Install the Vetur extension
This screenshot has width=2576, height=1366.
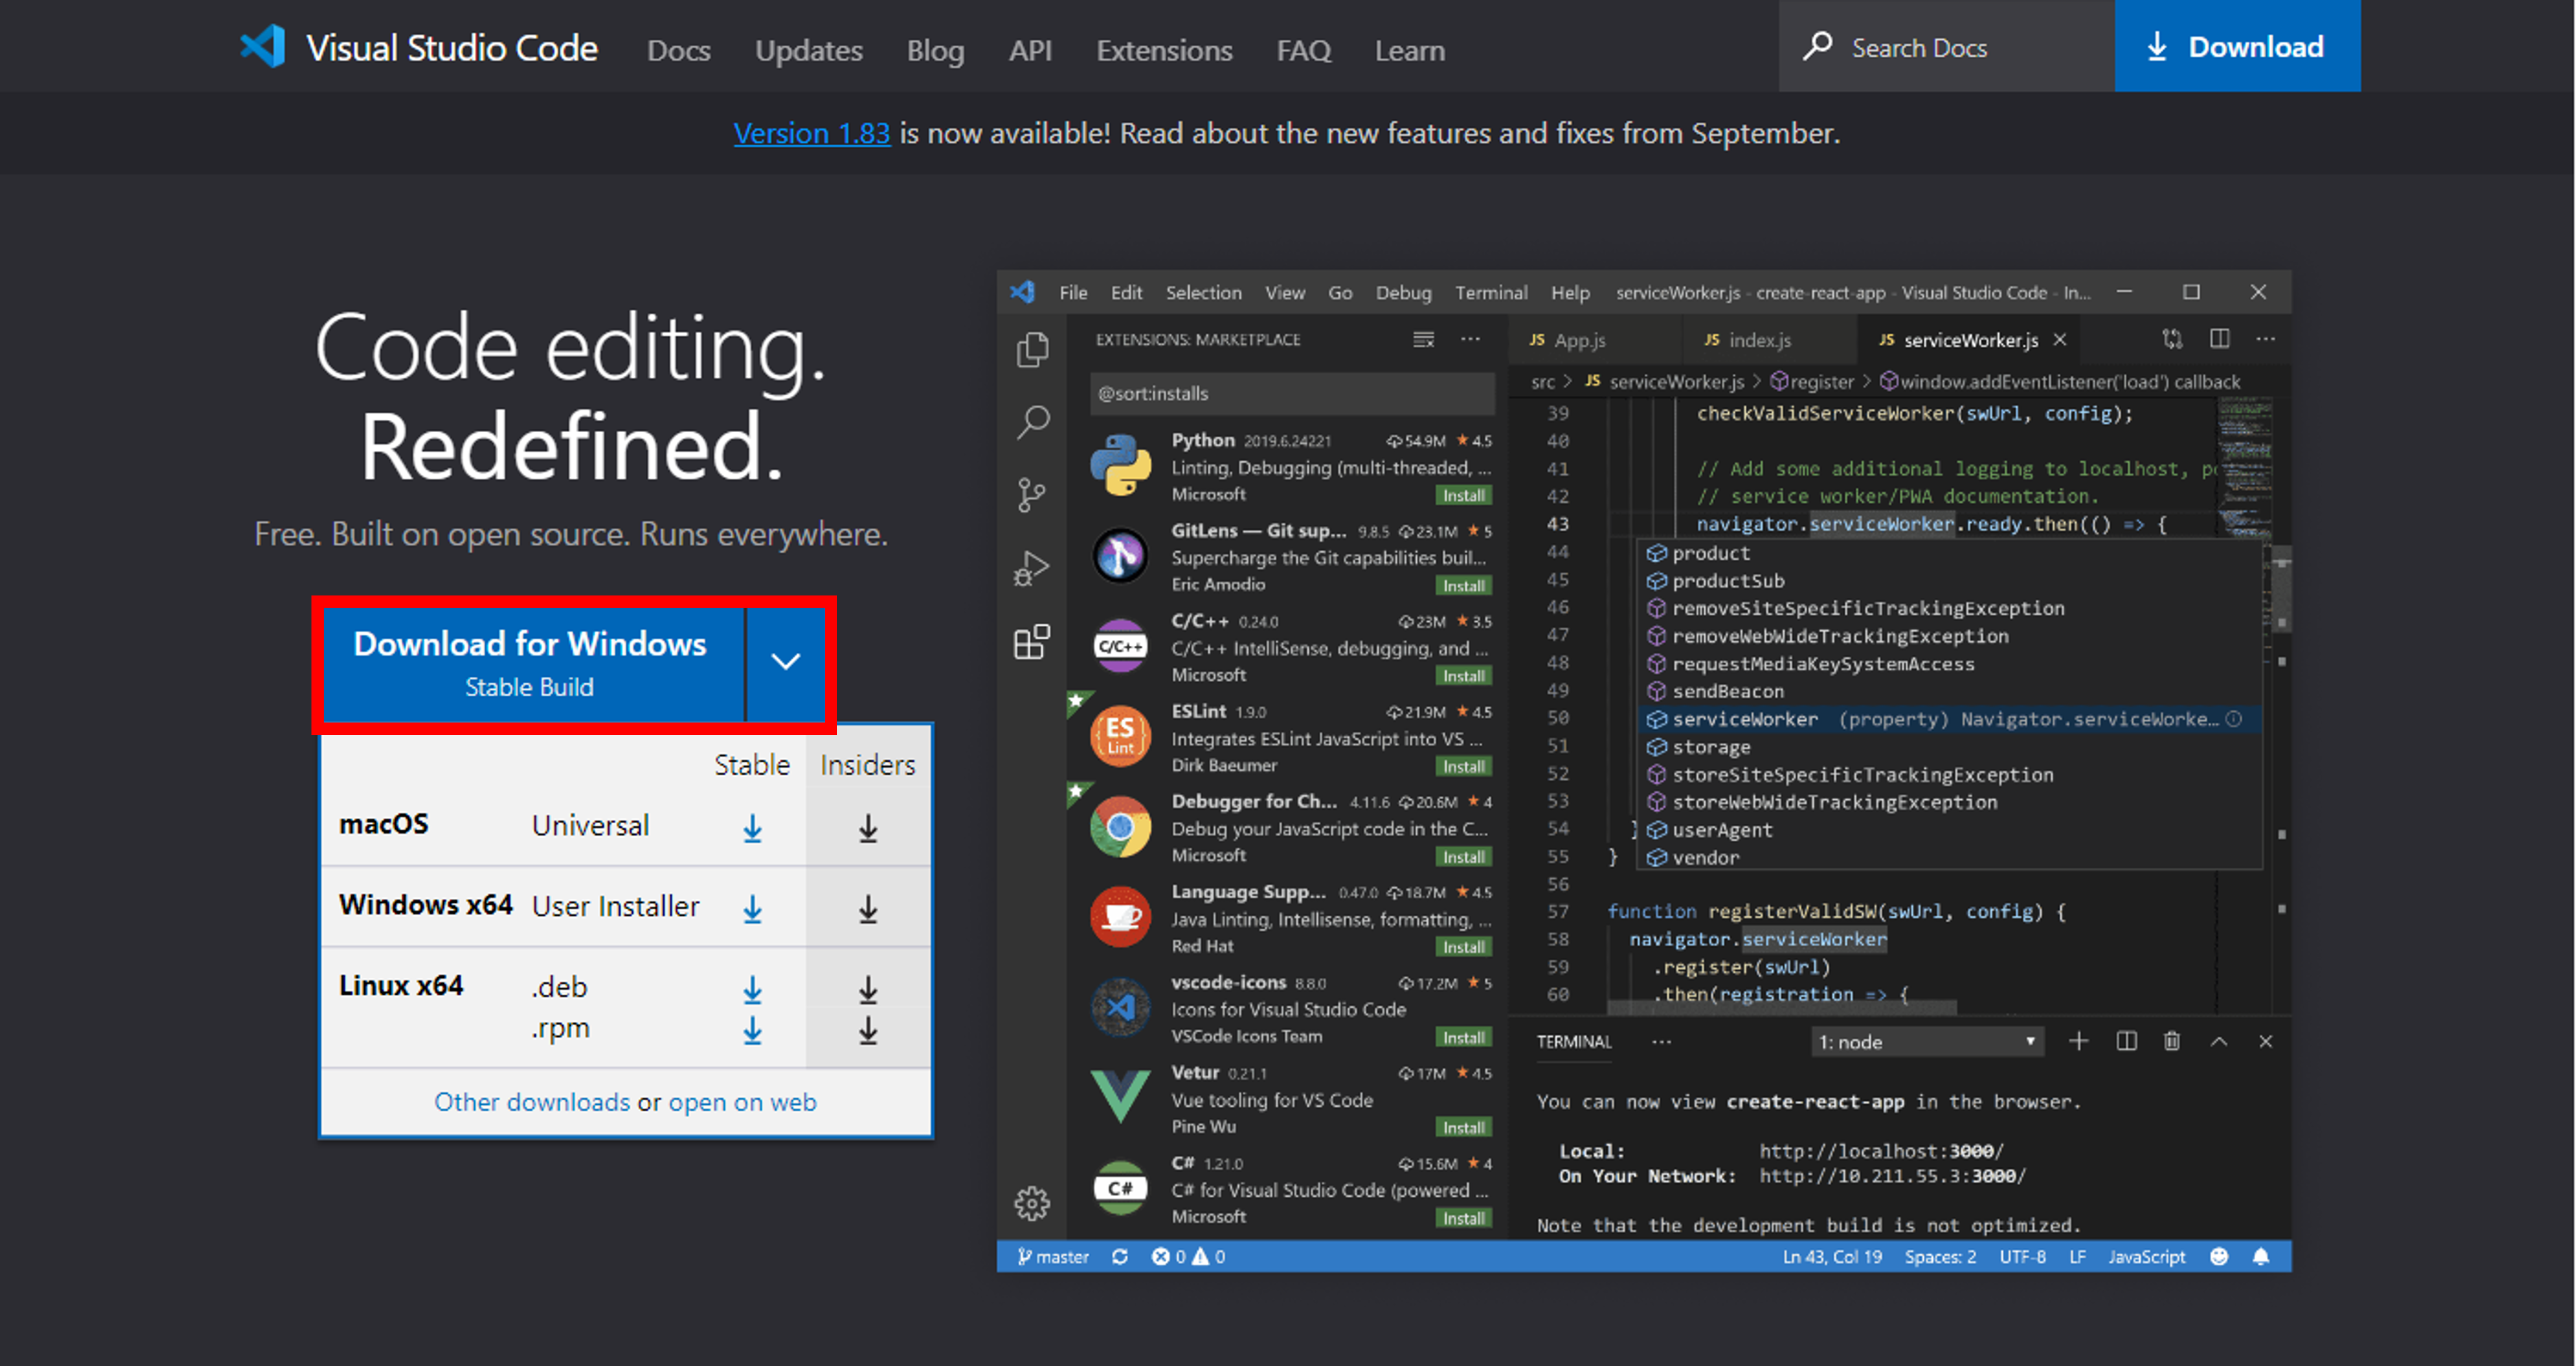1463,1127
